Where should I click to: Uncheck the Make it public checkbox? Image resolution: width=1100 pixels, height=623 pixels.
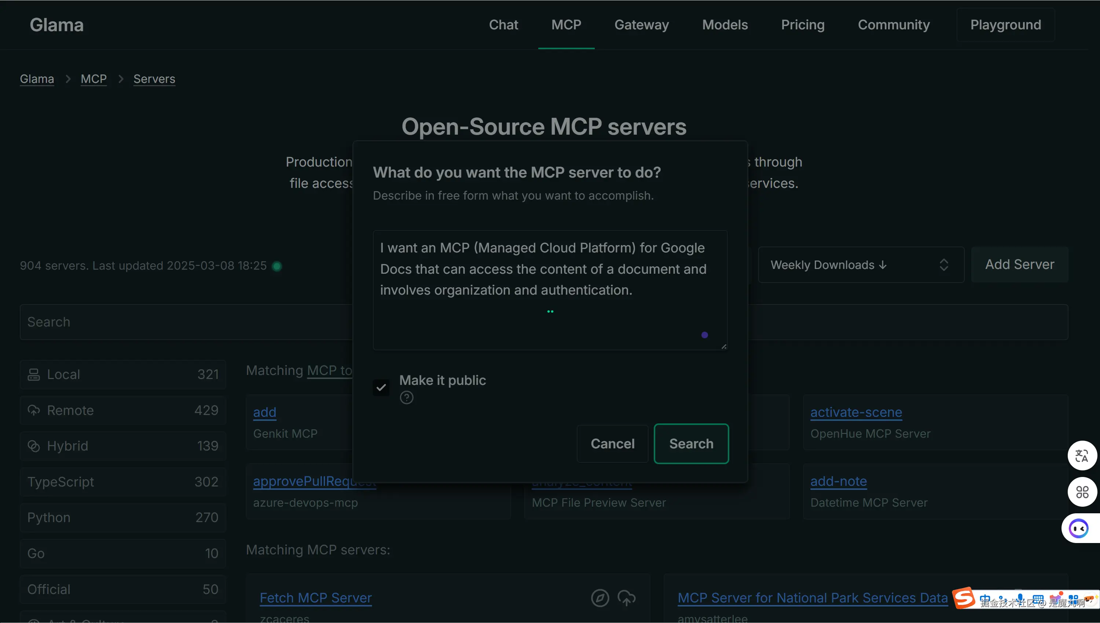click(x=381, y=388)
